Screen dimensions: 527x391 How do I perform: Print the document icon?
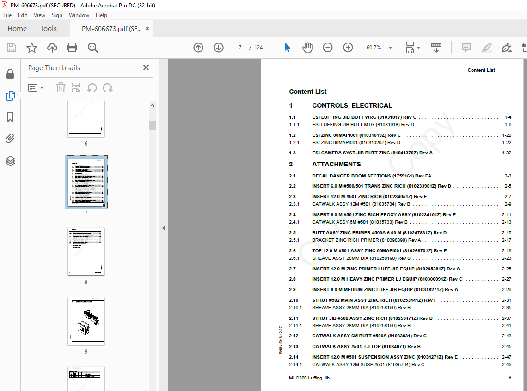tap(72, 48)
